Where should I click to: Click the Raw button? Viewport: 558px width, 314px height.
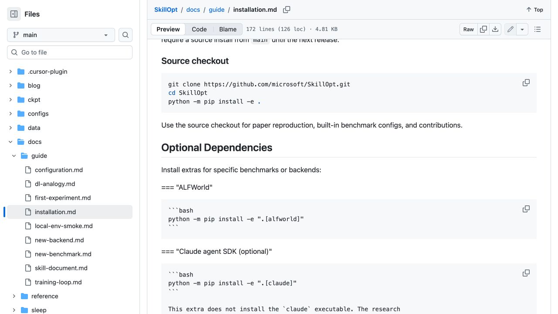click(469, 29)
